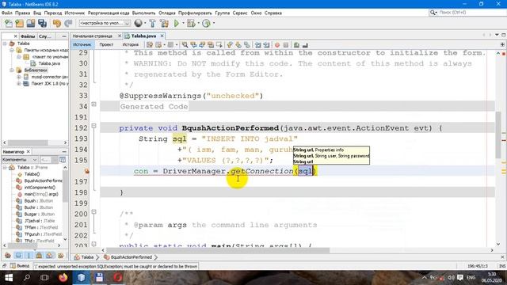Expand the Generated Code fold on line 34
This screenshot has width=507, height=285.
tap(93, 104)
